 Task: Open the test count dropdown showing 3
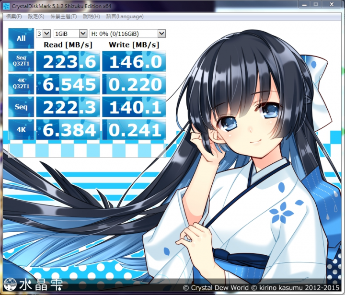(44, 34)
